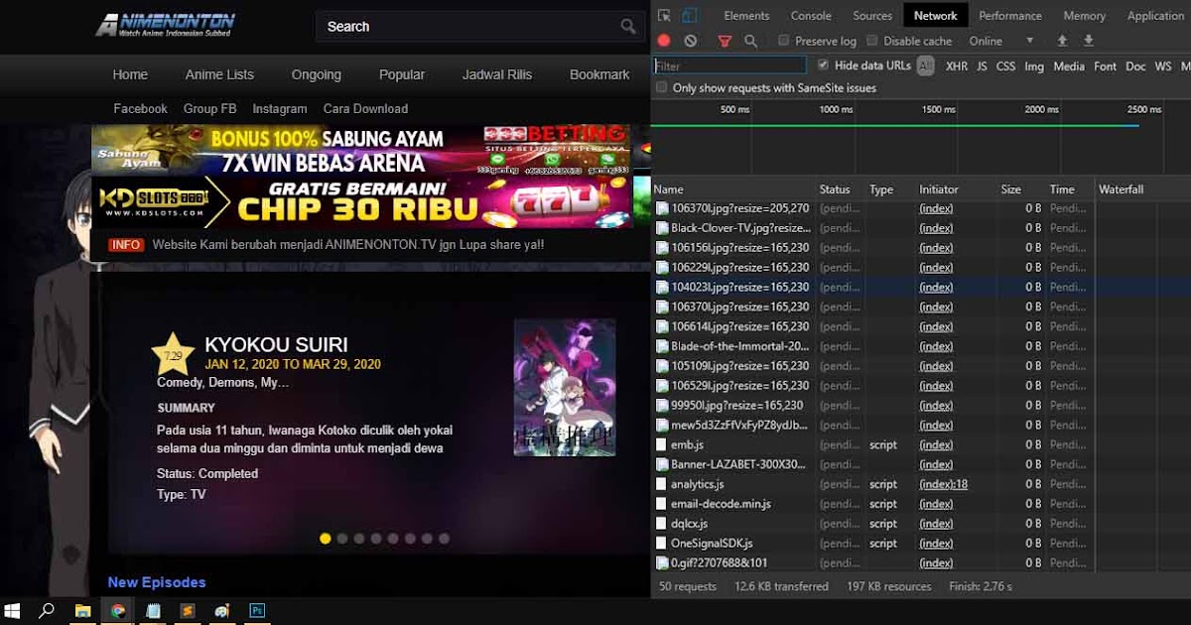The image size is (1191, 625).
Task: Stop recording the network log
Action: coord(664,41)
